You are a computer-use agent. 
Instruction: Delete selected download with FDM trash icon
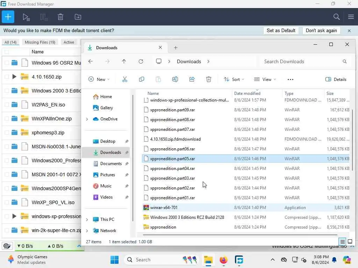point(60,17)
